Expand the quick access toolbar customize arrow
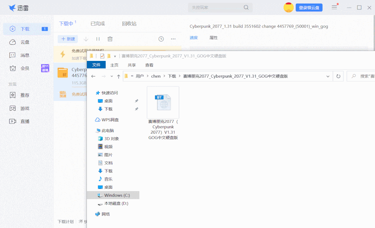 [115, 56]
